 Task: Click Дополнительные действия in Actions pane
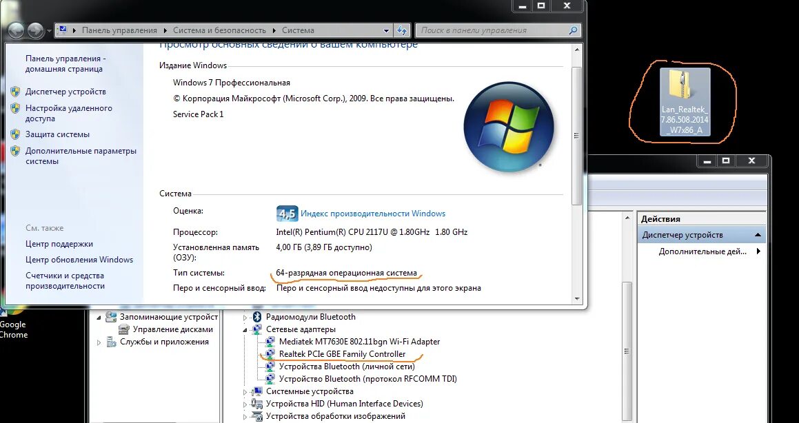702,251
